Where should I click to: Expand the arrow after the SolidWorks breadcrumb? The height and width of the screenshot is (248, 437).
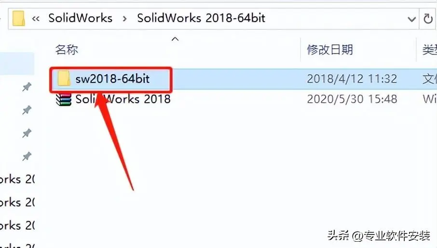coord(124,19)
